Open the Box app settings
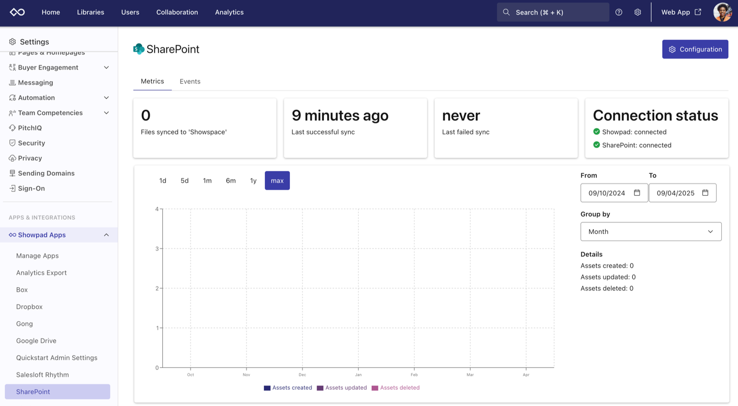 pyautogui.click(x=22, y=290)
